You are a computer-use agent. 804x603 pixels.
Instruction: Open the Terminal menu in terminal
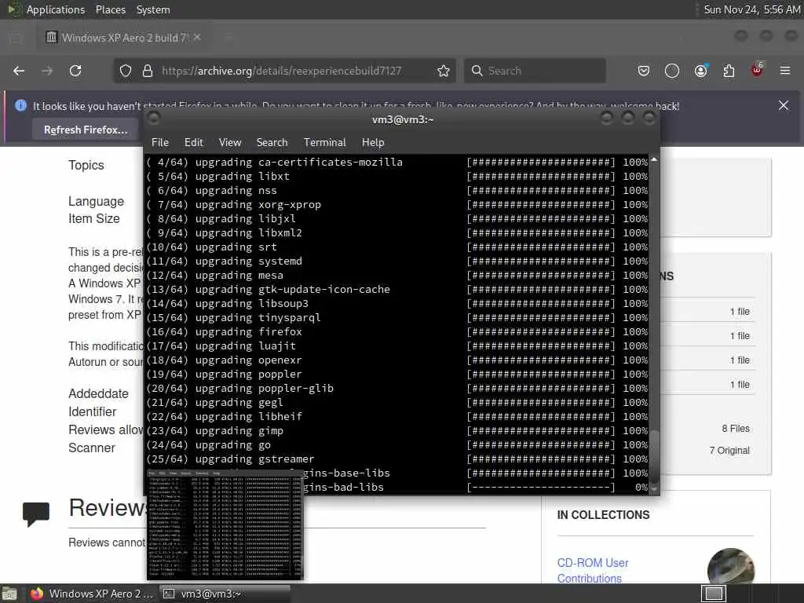[324, 143]
